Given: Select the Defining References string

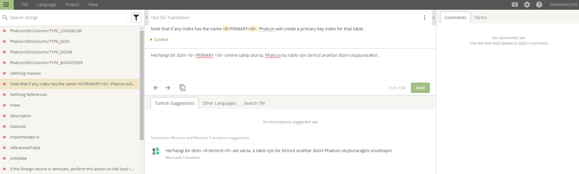Looking at the screenshot, I should coord(70,94).
